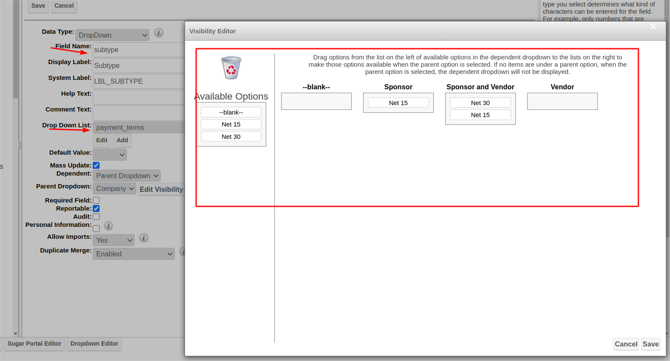
Task: Select Net 15 under Sponsor and Vendor
Action: point(480,115)
